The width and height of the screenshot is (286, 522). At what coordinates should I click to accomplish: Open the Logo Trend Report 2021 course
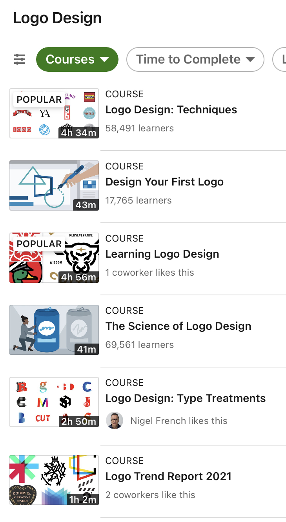coord(169,476)
